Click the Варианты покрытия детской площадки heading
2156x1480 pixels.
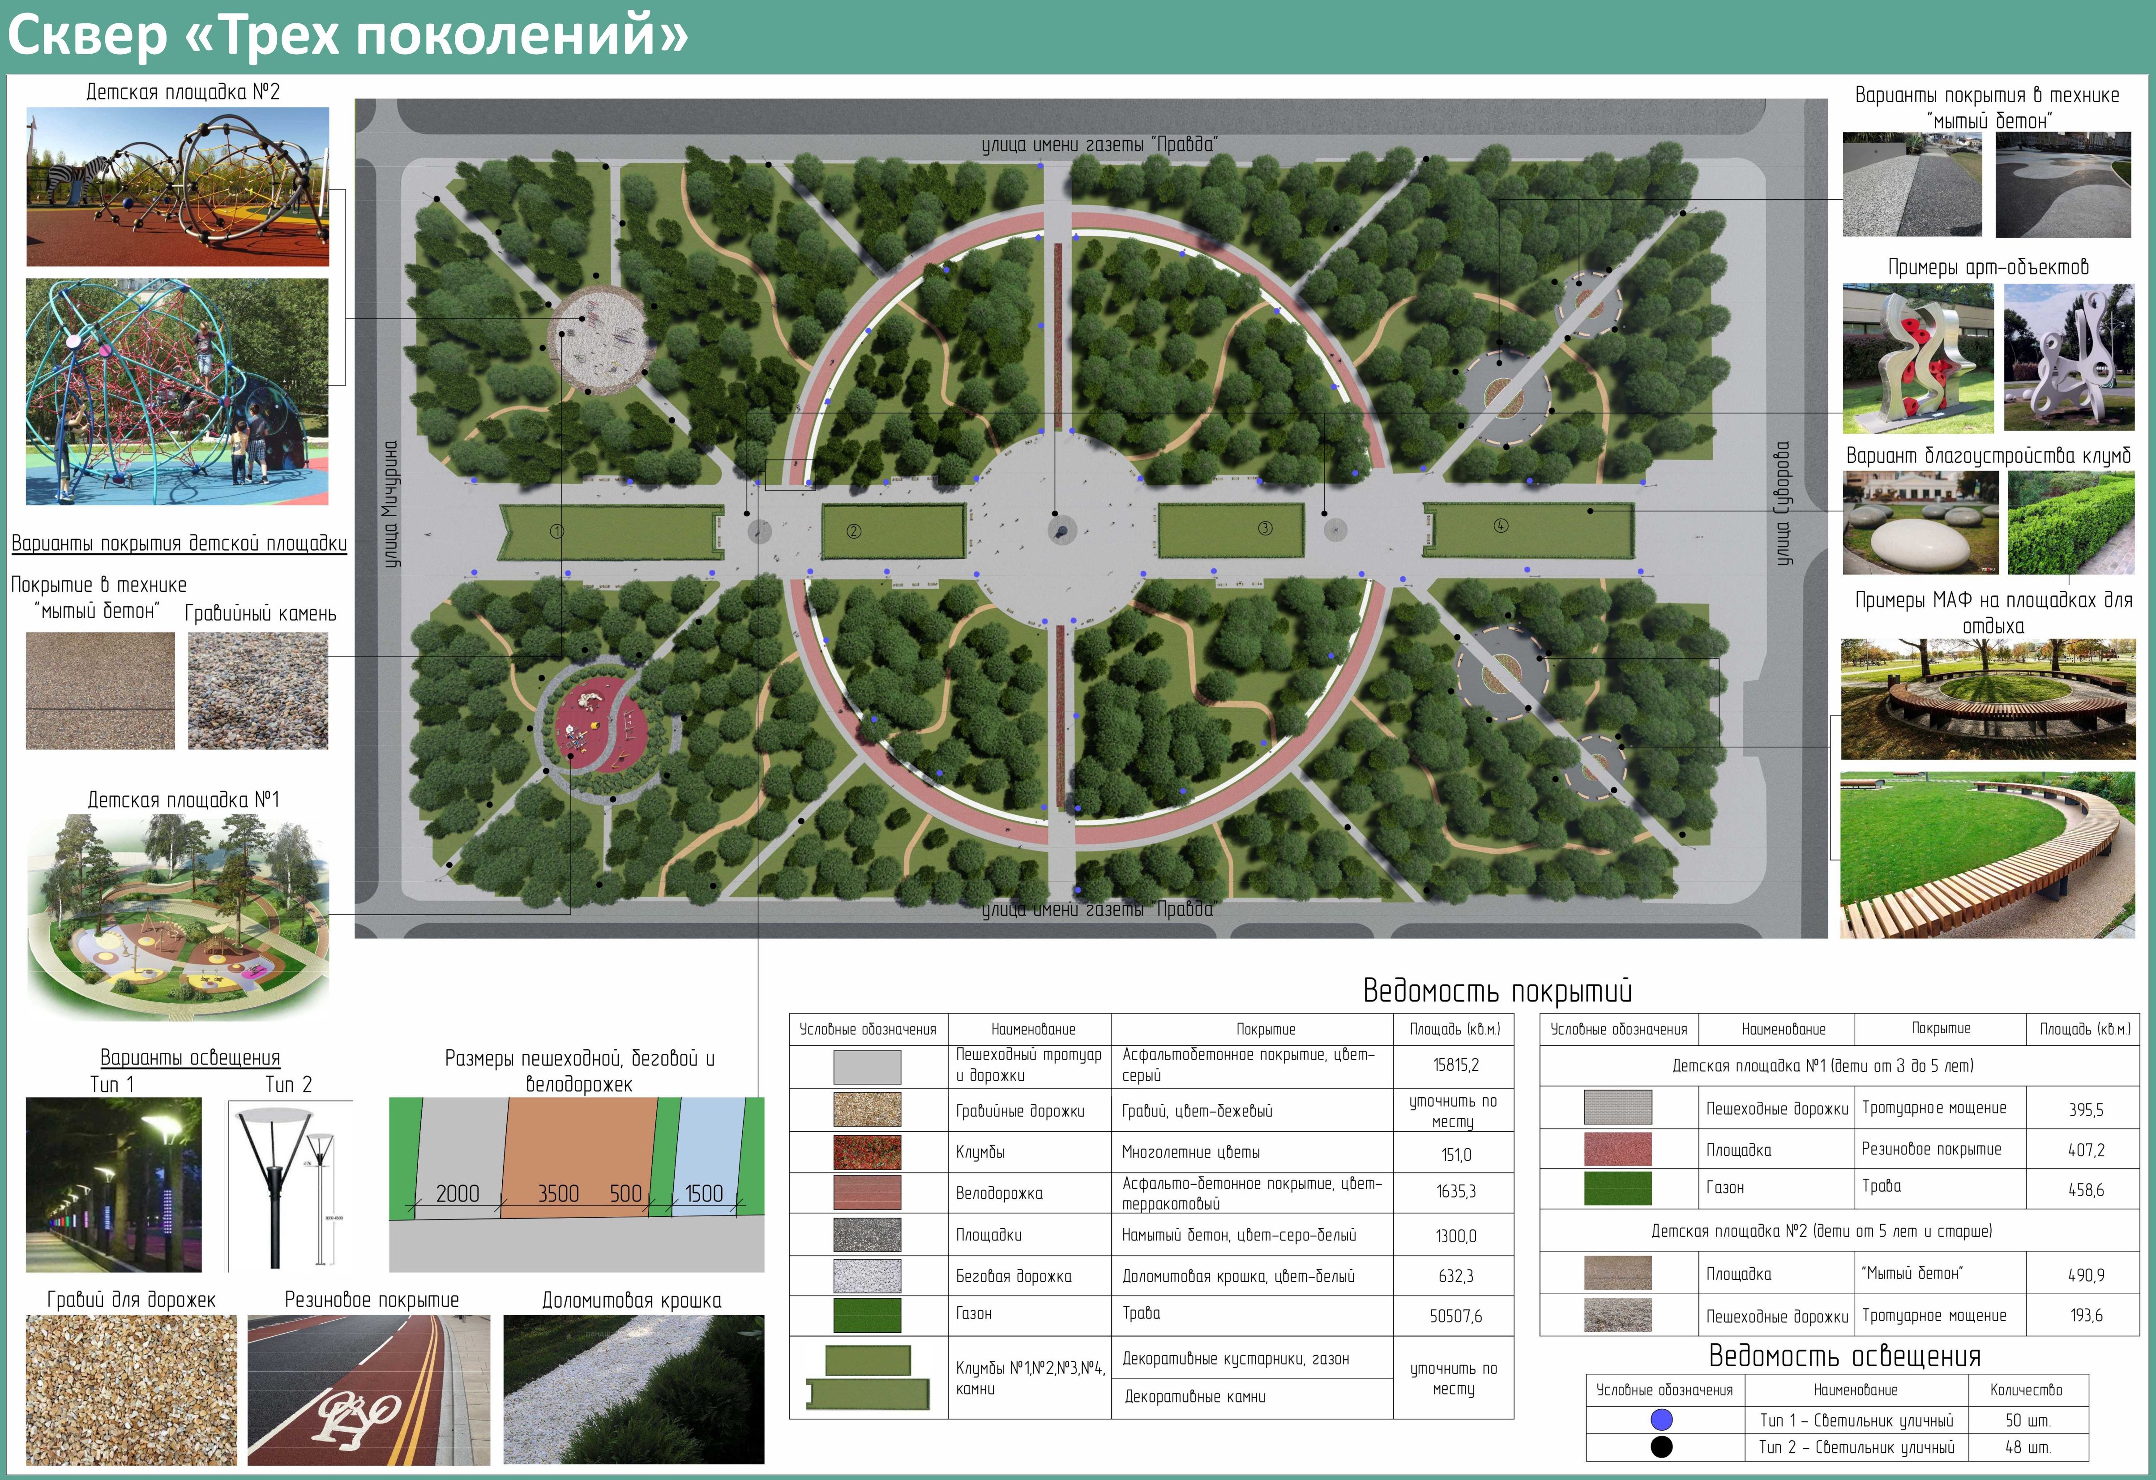[x=179, y=544]
